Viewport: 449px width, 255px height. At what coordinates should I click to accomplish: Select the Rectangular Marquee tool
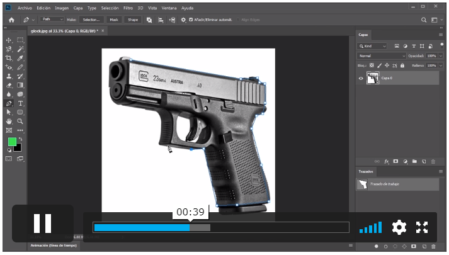click(20, 40)
